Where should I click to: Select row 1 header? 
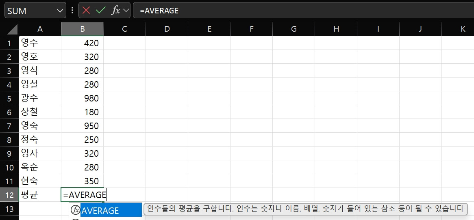[x=9, y=43]
